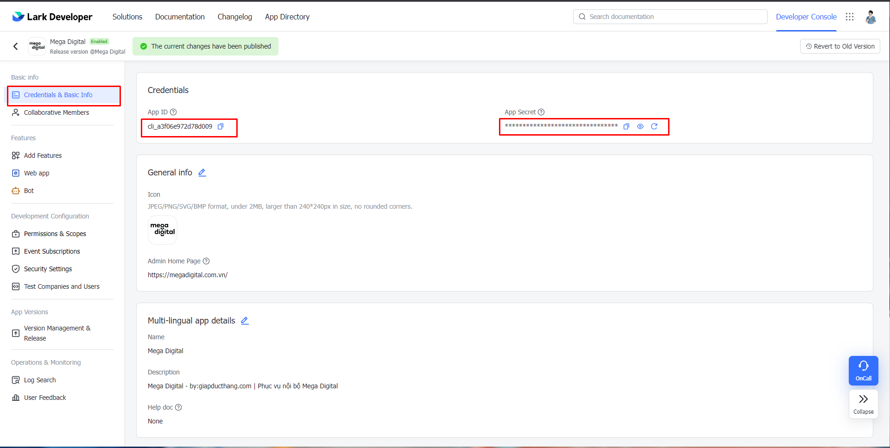Collapse the floating side widget

coord(863,404)
